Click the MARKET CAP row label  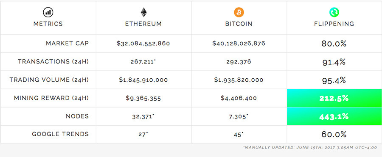(67, 43)
